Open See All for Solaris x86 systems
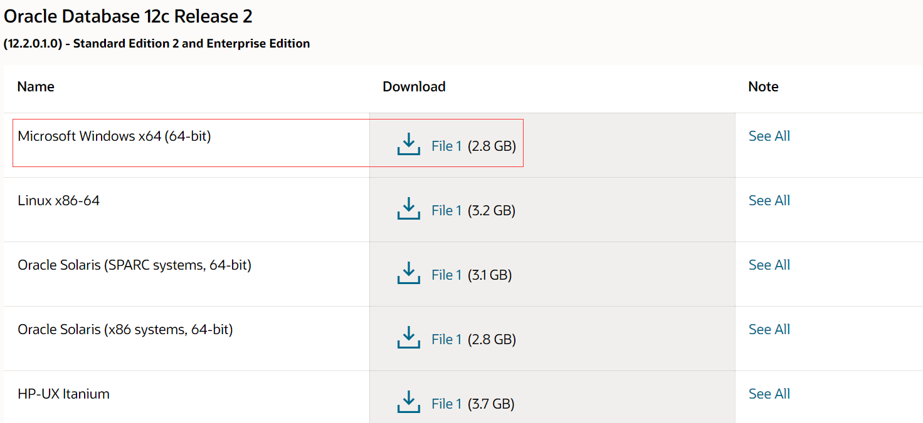 (x=769, y=329)
